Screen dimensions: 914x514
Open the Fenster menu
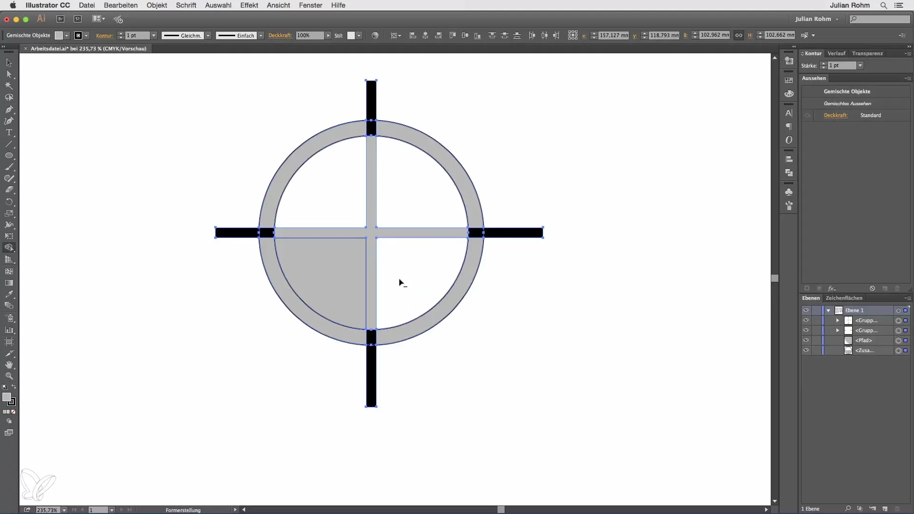tap(310, 5)
